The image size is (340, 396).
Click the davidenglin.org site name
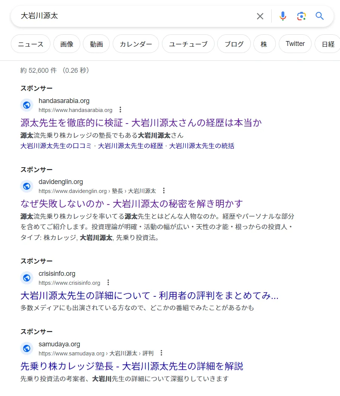60,182
